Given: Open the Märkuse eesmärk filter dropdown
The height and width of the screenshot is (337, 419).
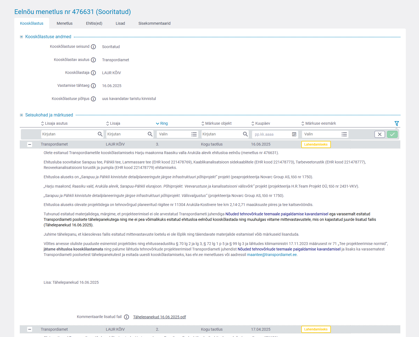Looking at the screenshot, I should pos(325,134).
